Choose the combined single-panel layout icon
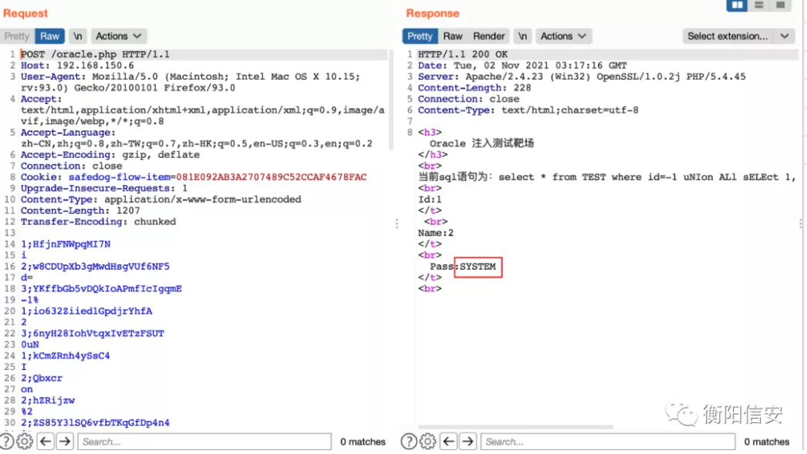 (780, 5)
